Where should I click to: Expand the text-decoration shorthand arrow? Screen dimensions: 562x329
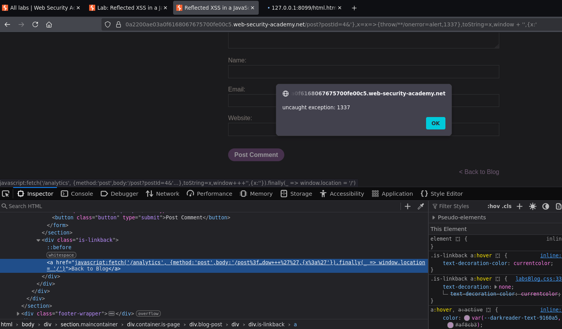point(496,287)
